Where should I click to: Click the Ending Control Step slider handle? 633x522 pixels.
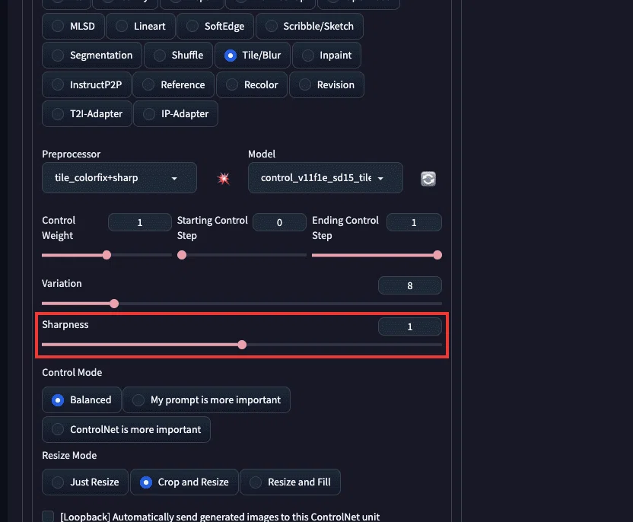437,255
